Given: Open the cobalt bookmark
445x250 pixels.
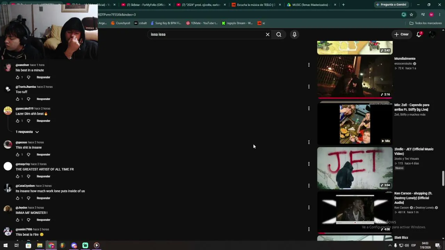Looking at the screenshot, I should (140, 23).
